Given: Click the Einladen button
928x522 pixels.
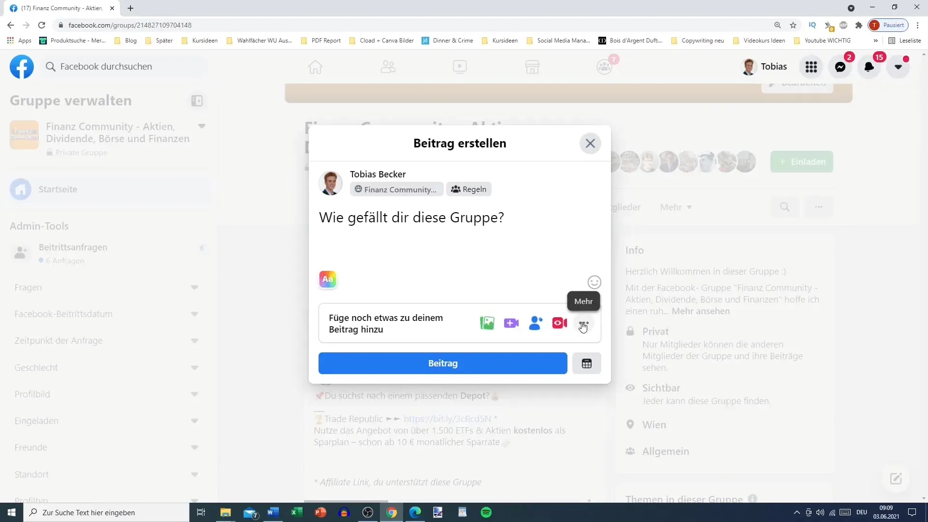Looking at the screenshot, I should point(802,162).
